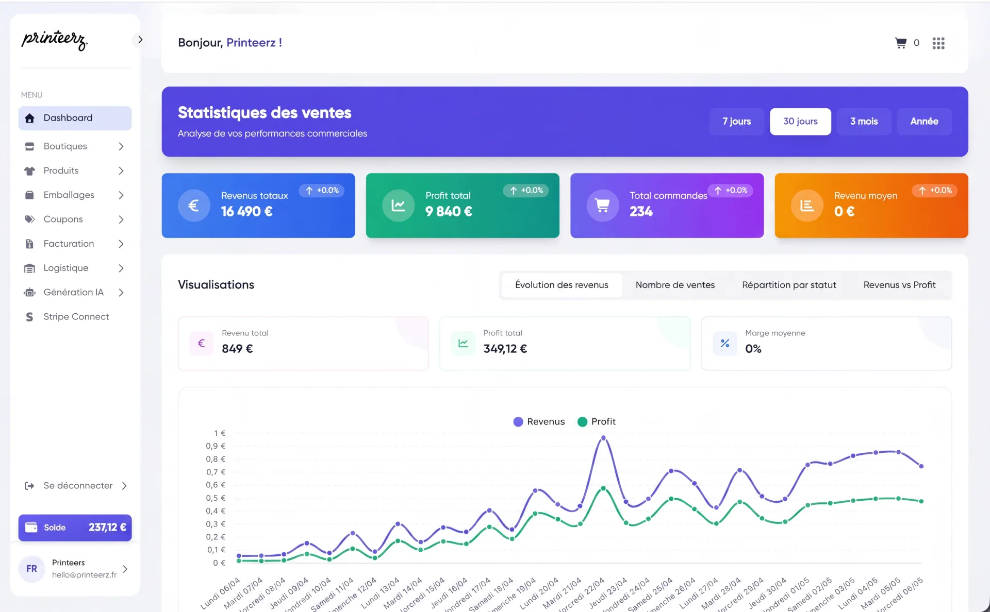Toggle the Profit series in chart legend
990x612 pixels.
tap(597, 422)
